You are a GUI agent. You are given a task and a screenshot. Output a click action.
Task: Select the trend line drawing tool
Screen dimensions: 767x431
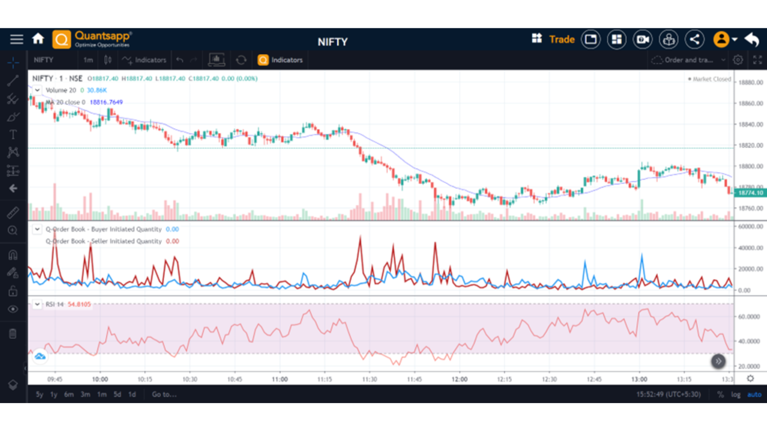13,81
